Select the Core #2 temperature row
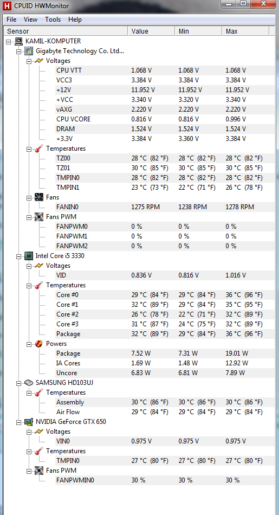This screenshot has width=279, height=515. (165, 314)
